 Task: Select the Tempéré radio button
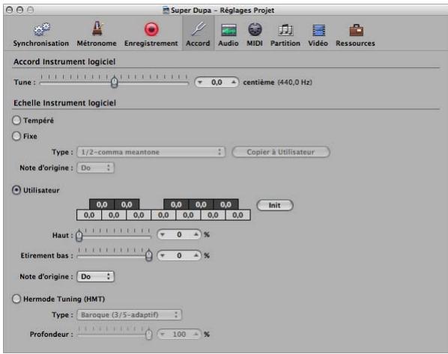click(16, 120)
